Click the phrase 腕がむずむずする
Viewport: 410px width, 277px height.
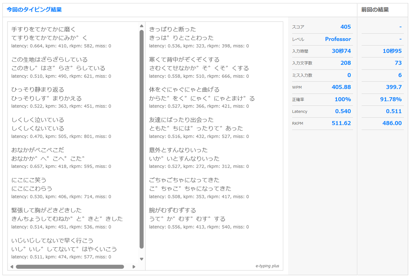pos(173,210)
